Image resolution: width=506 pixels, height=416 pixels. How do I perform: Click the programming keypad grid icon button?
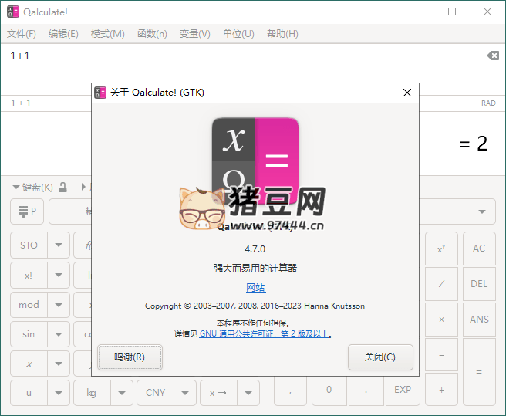coord(28,211)
